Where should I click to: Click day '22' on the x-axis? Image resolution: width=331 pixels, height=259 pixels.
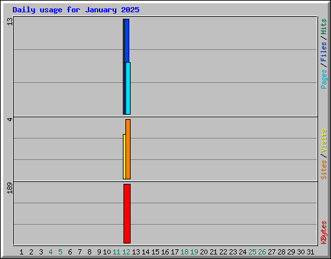(x=223, y=252)
